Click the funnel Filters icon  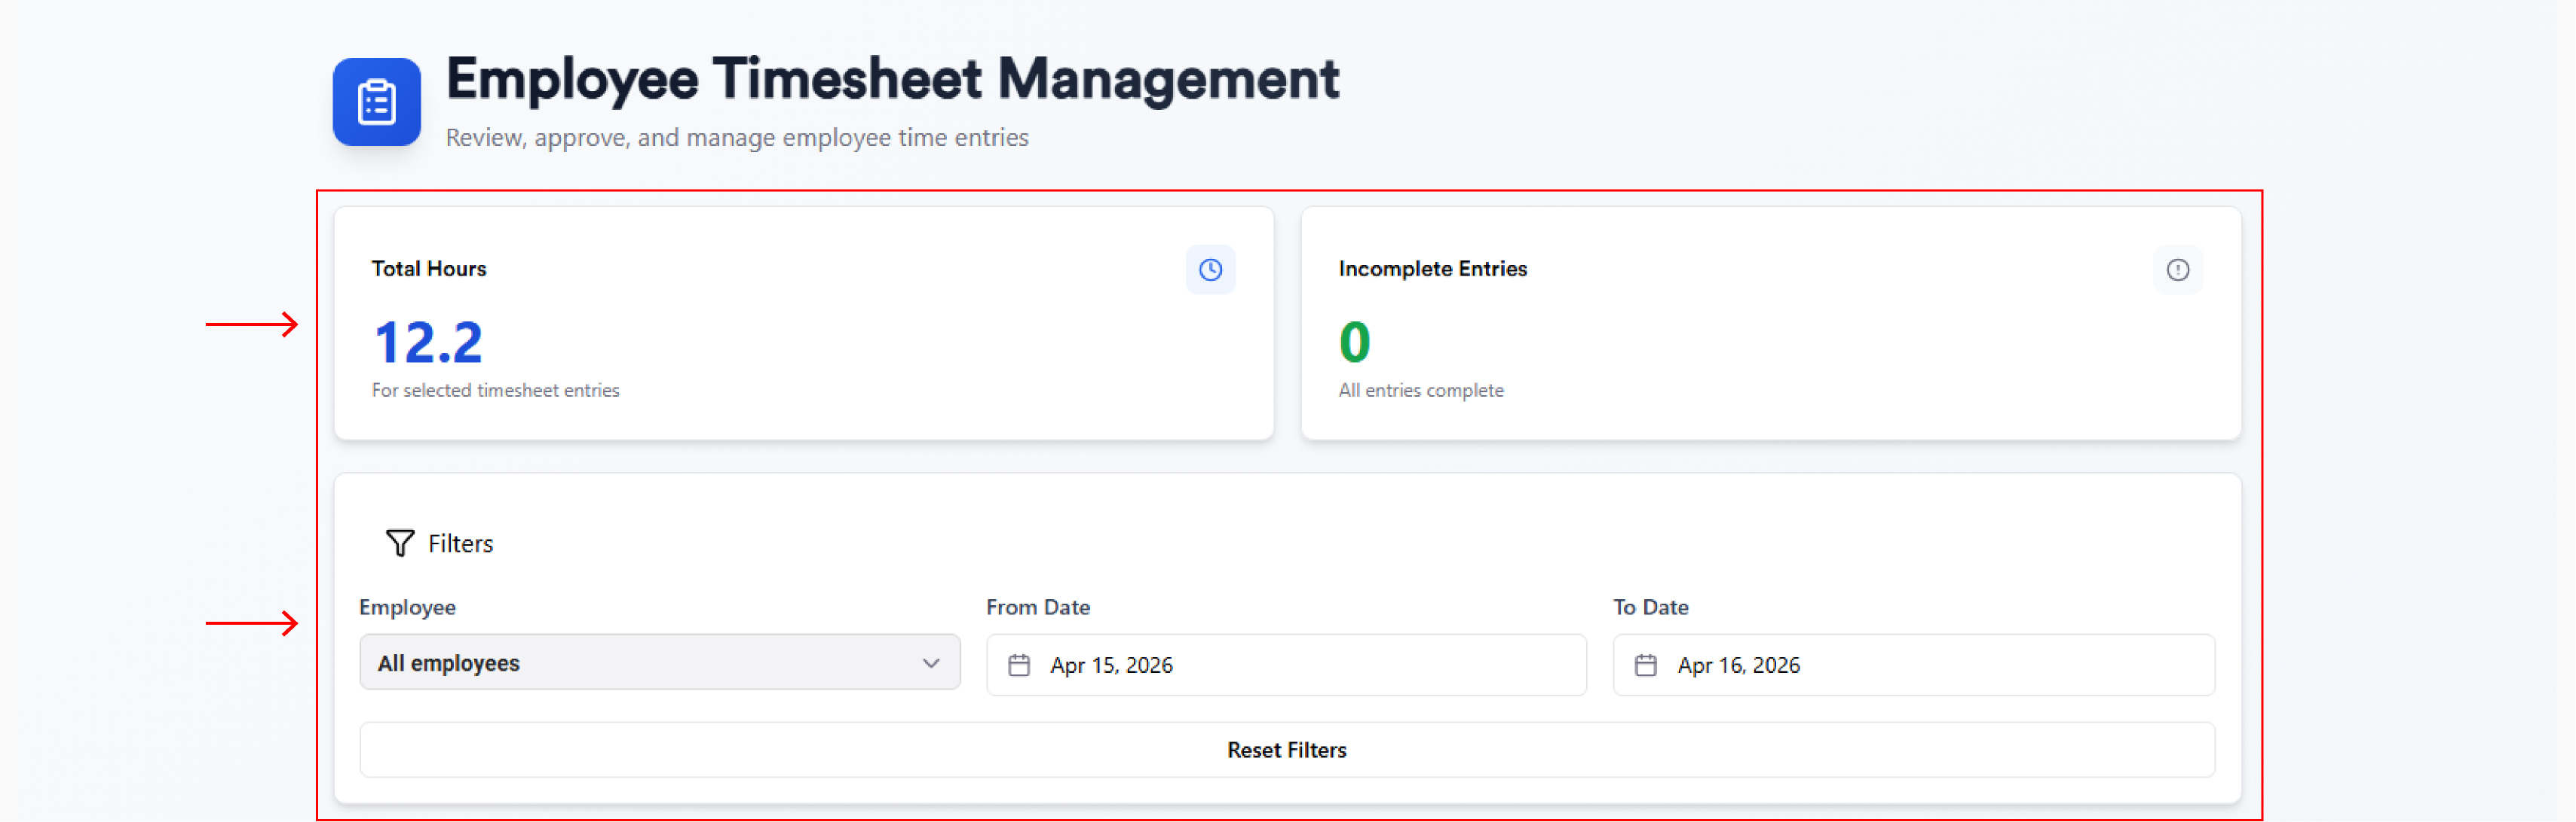pyautogui.click(x=399, y=543)
